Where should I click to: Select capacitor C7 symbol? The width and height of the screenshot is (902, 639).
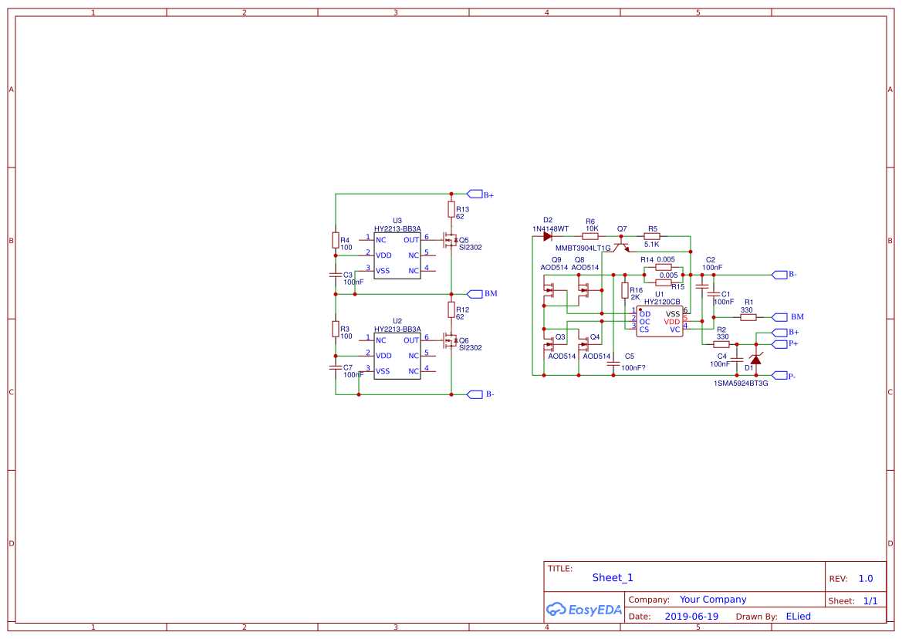tap(336, 367)
